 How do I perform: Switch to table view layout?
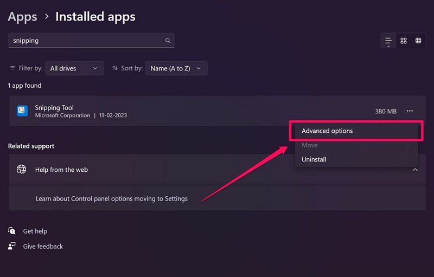418,41
